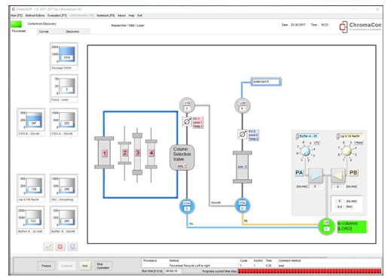Click the green V5 load valve
The height and width of the screenshot is (280, 388).
tap(326, 226)
